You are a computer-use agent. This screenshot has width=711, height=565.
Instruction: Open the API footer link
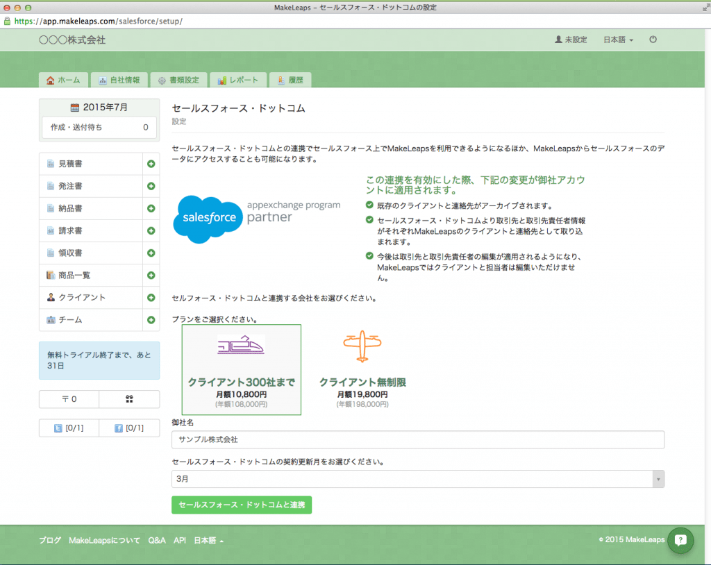tap(180, 541)
